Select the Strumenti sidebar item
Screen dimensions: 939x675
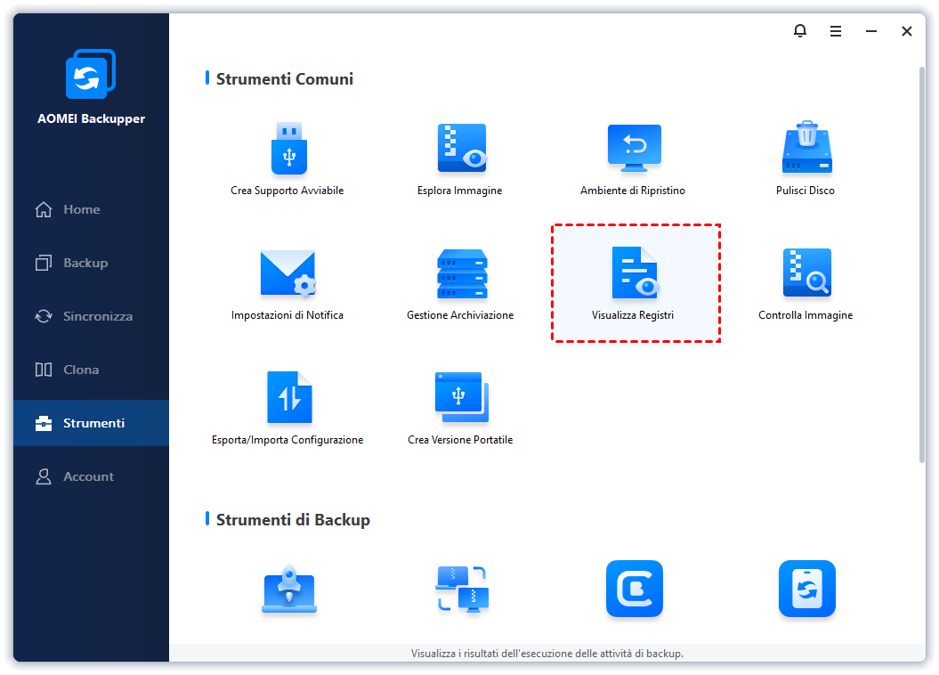pyautogui.click(x=91, y=423)
